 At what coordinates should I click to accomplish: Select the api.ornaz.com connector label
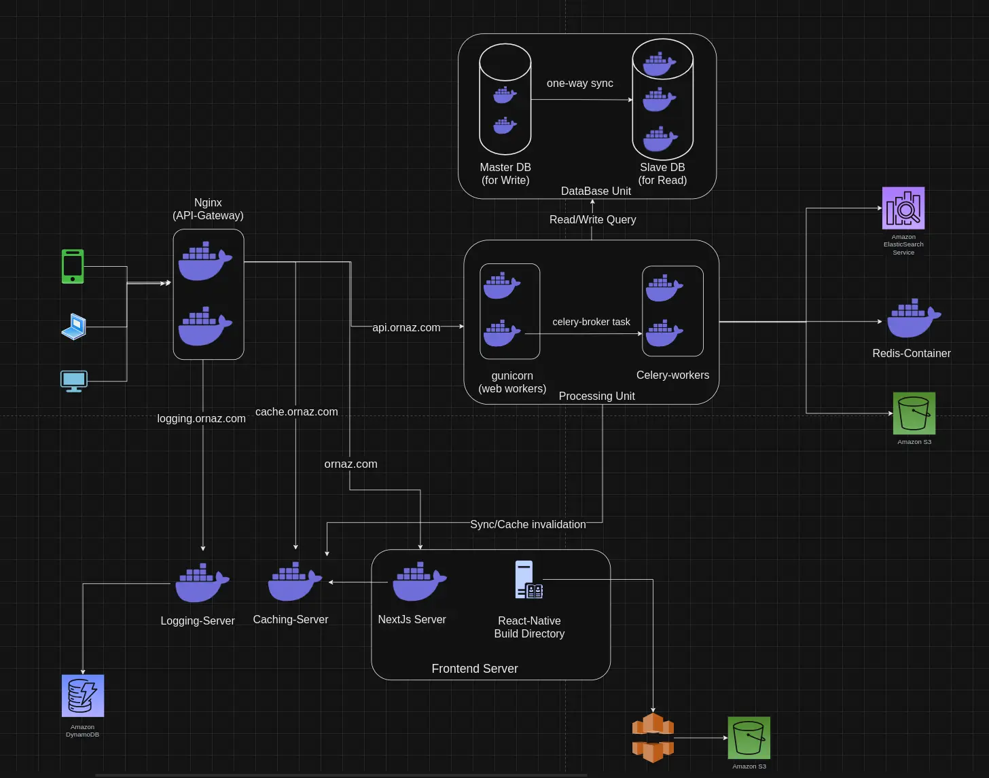(x=406, y=327)
